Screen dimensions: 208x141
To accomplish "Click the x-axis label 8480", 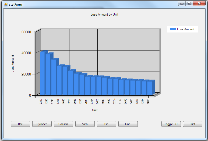I will point(131,101).
